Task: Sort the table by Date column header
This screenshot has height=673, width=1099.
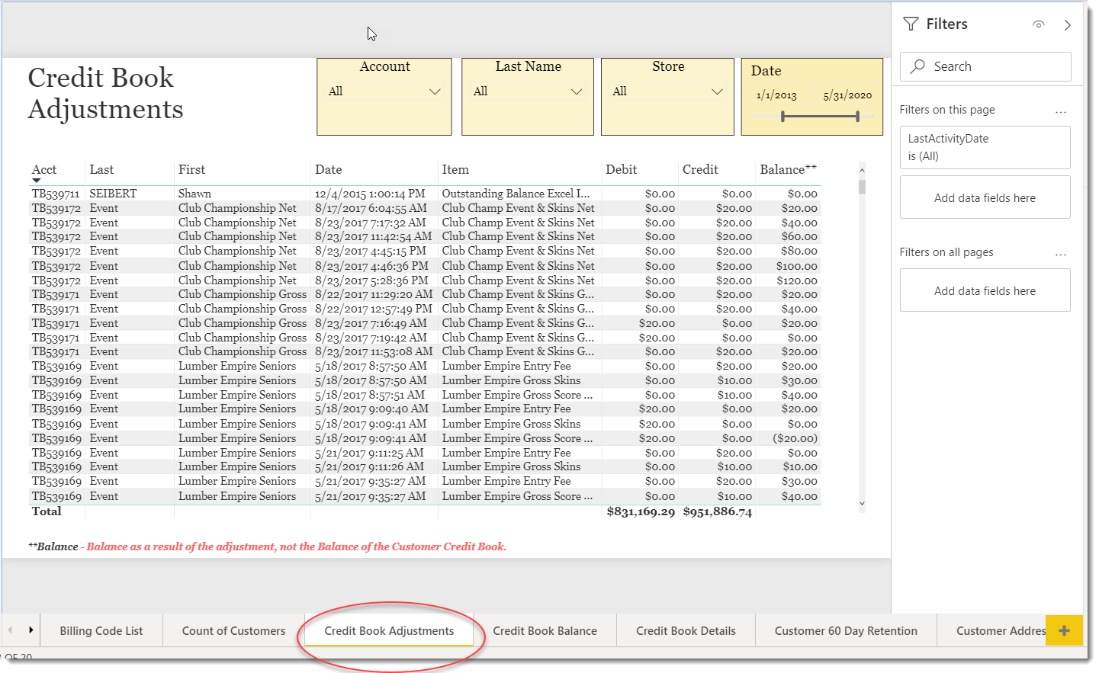Action: (329, 170)
